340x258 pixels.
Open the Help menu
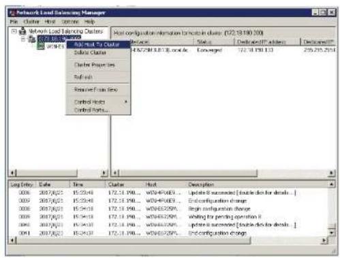click(89, 22)
